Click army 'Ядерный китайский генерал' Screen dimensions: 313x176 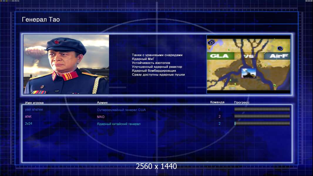(x=119, y=124)
